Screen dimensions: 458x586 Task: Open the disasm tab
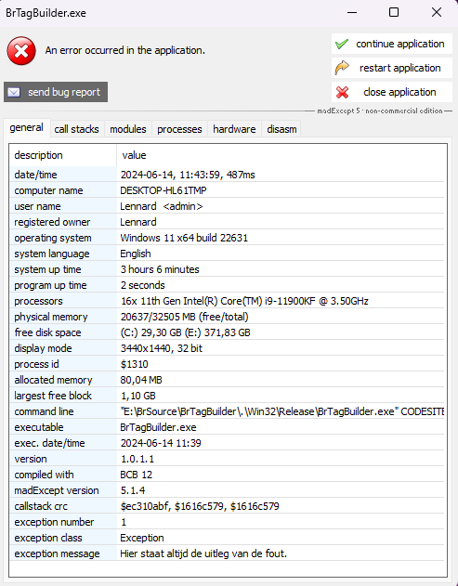(x=281, y=129)
